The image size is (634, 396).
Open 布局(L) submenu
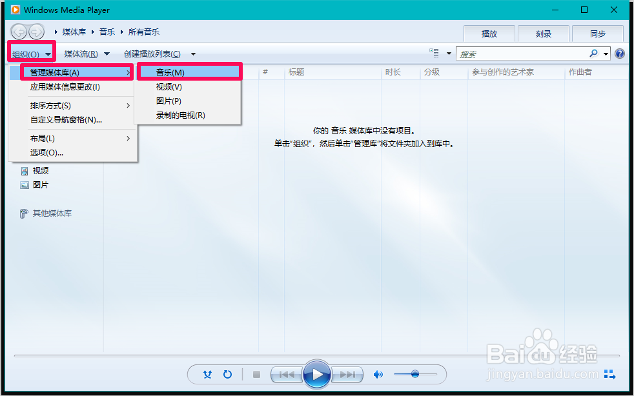pos(73,138)
